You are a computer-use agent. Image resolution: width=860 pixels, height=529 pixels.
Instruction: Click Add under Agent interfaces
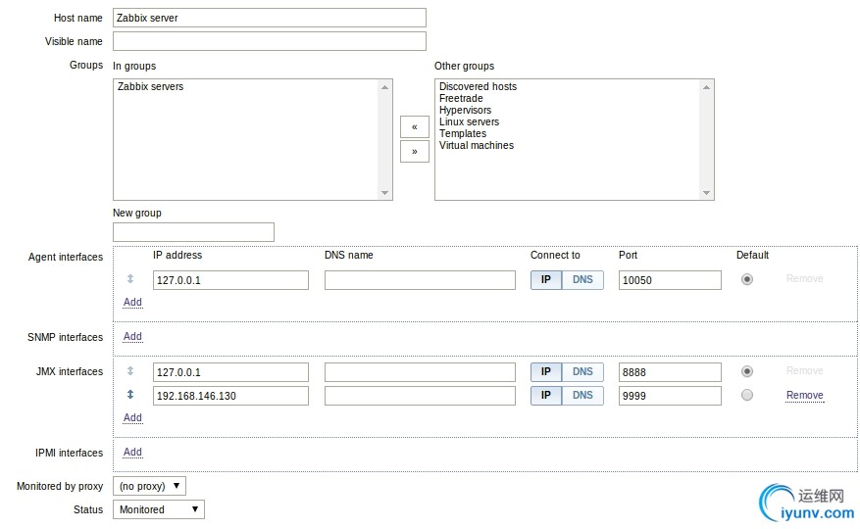pos(132,302)
